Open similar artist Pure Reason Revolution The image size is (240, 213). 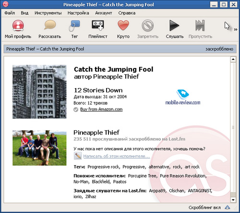click(x=183, y=176)
